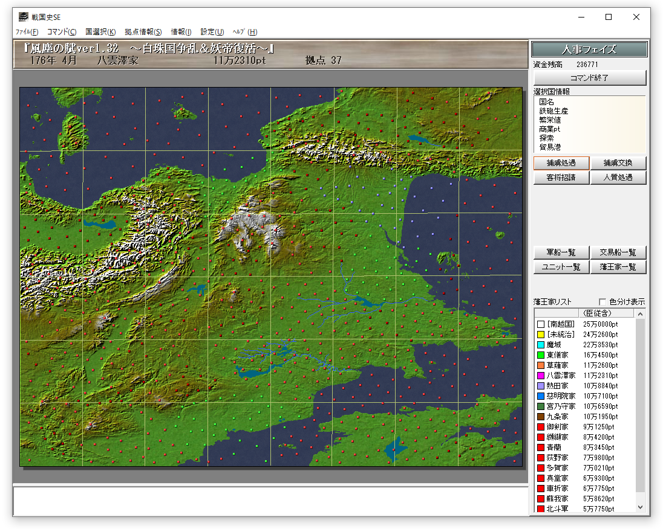The height and width of the screenshot is (529, 663).
Task: Select the white 南越国 color swatch
Action: pos(541,324)
